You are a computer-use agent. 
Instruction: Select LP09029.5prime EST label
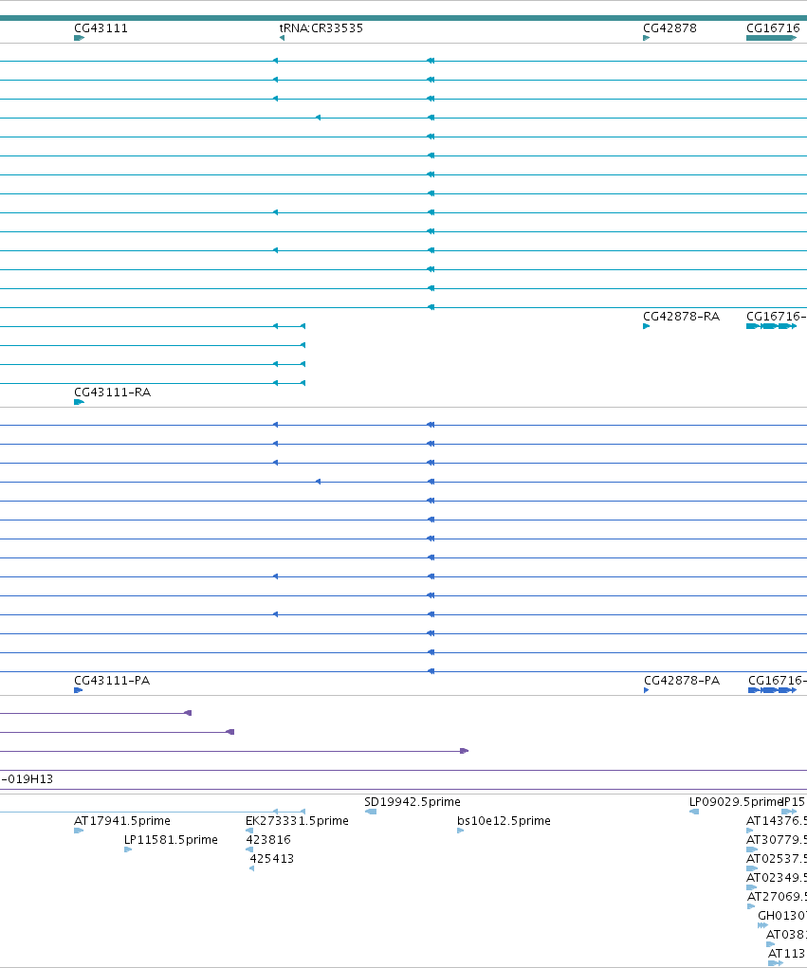736,802
